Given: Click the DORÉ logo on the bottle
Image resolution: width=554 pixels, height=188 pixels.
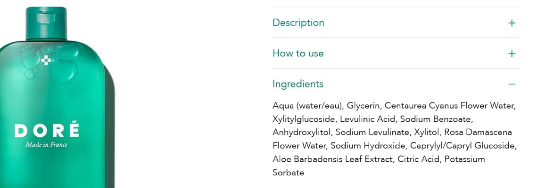Looking at the screenshot, I should pyautogui.click(x=46, y=130).
